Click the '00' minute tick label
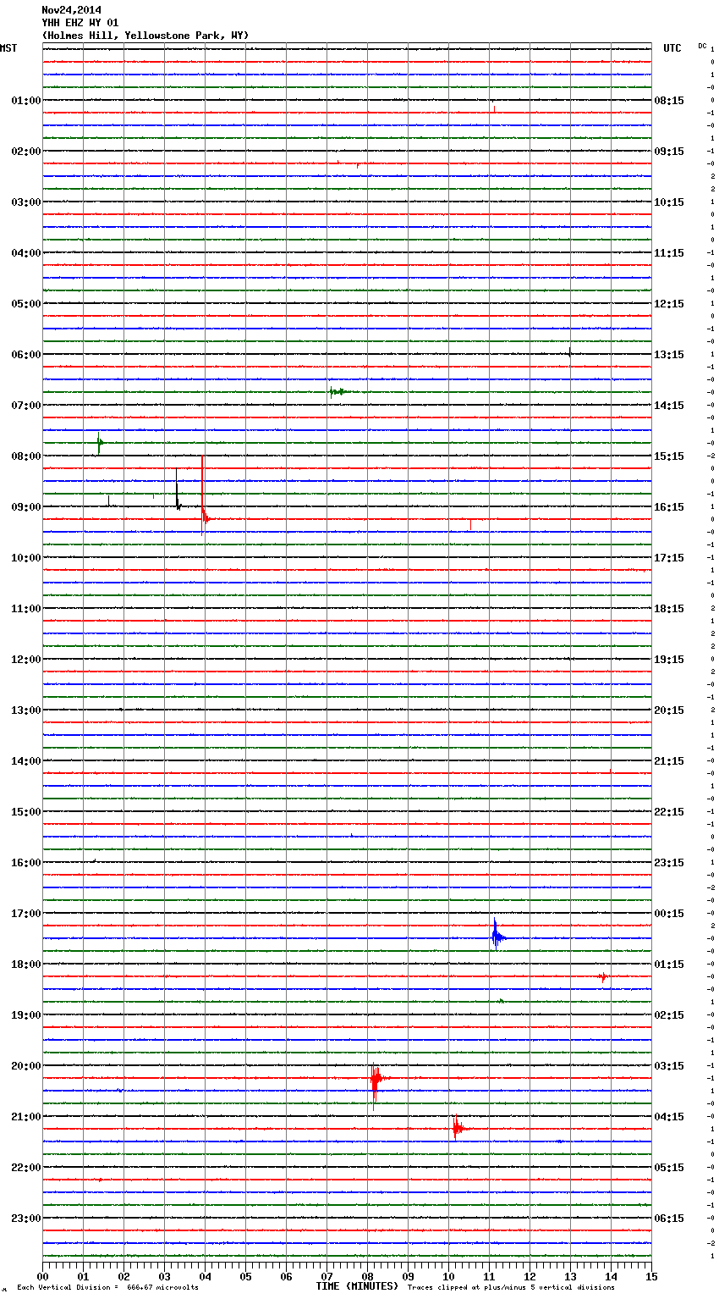Screen dimensions: 719x1299 point(42,1276)
